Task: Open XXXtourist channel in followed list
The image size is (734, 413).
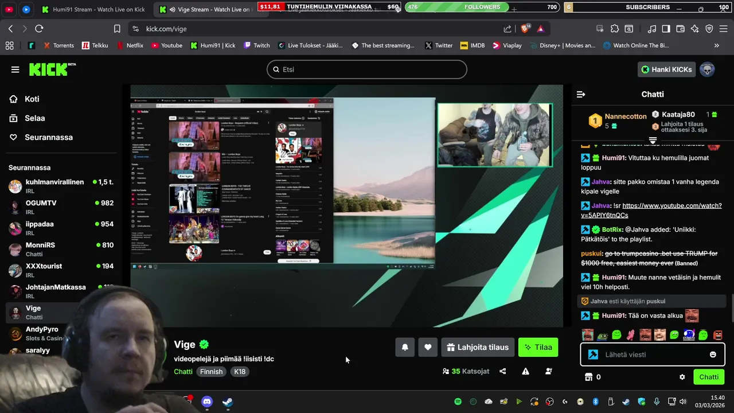Action: tap(61, 270)
